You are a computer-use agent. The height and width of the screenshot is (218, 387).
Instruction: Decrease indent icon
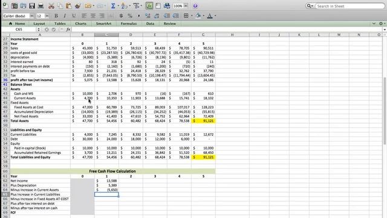(x=167, y=16)
